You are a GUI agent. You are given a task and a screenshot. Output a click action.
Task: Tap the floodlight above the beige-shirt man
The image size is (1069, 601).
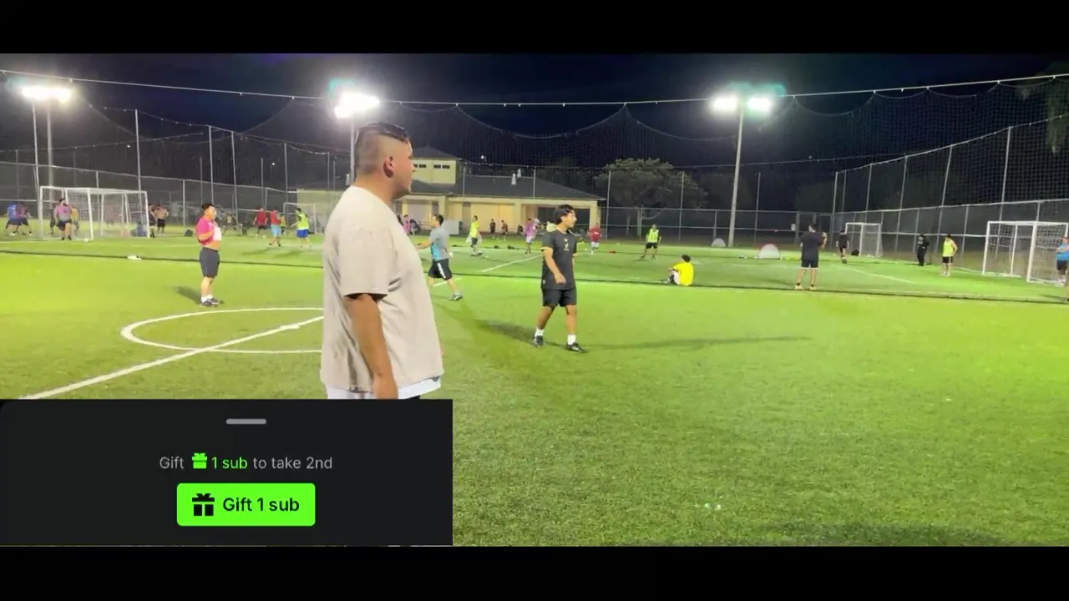[356, 104]
